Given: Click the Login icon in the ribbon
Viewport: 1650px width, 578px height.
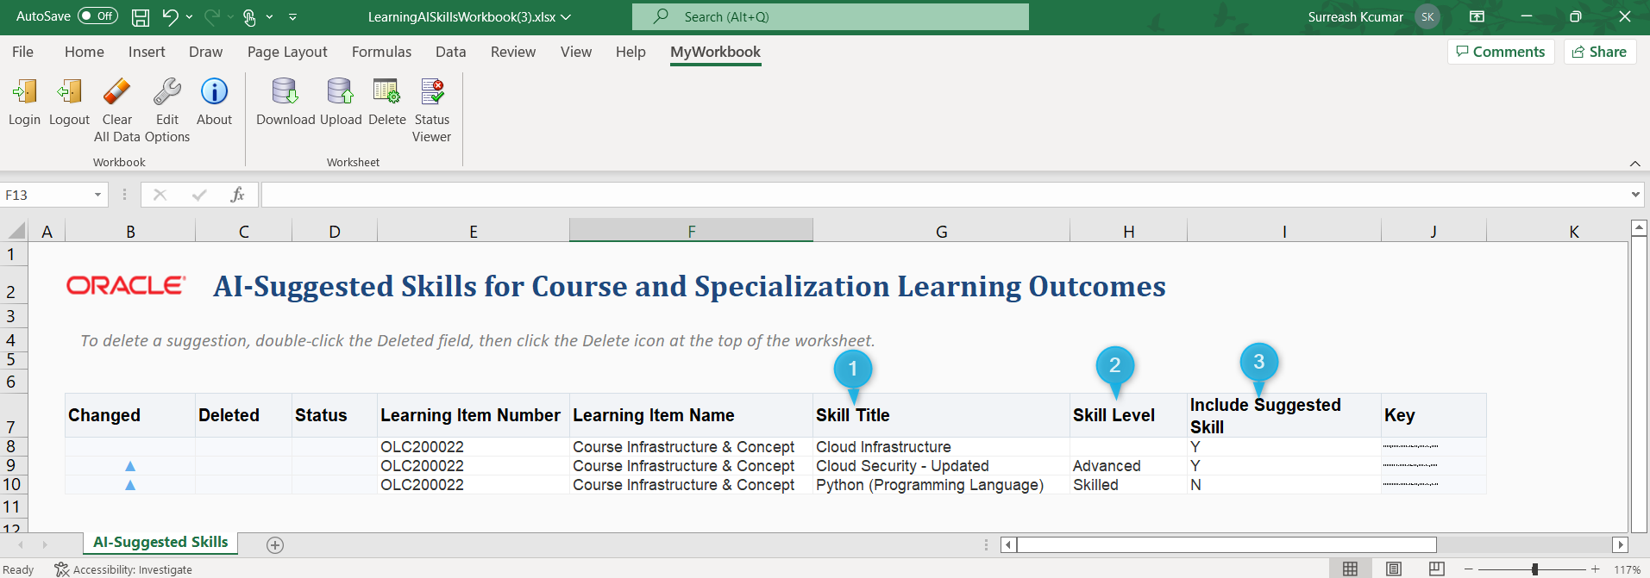Looking at the screenshot, I should [x=24, y=91].
